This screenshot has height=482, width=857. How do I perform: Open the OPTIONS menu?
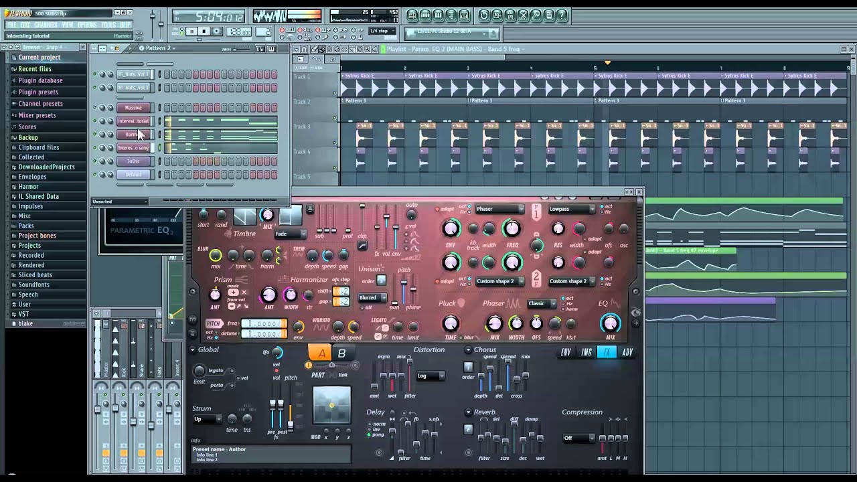pyautogui.click(x=87, y=25)
